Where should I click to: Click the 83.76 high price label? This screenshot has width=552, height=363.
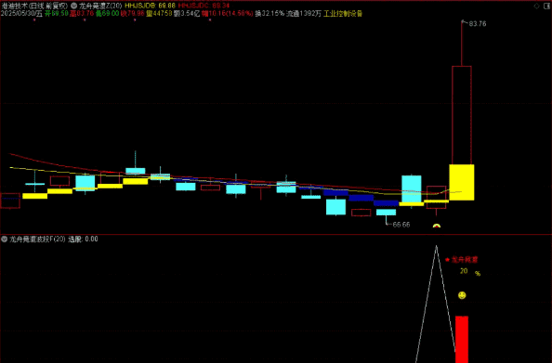[x=478, y=24]
